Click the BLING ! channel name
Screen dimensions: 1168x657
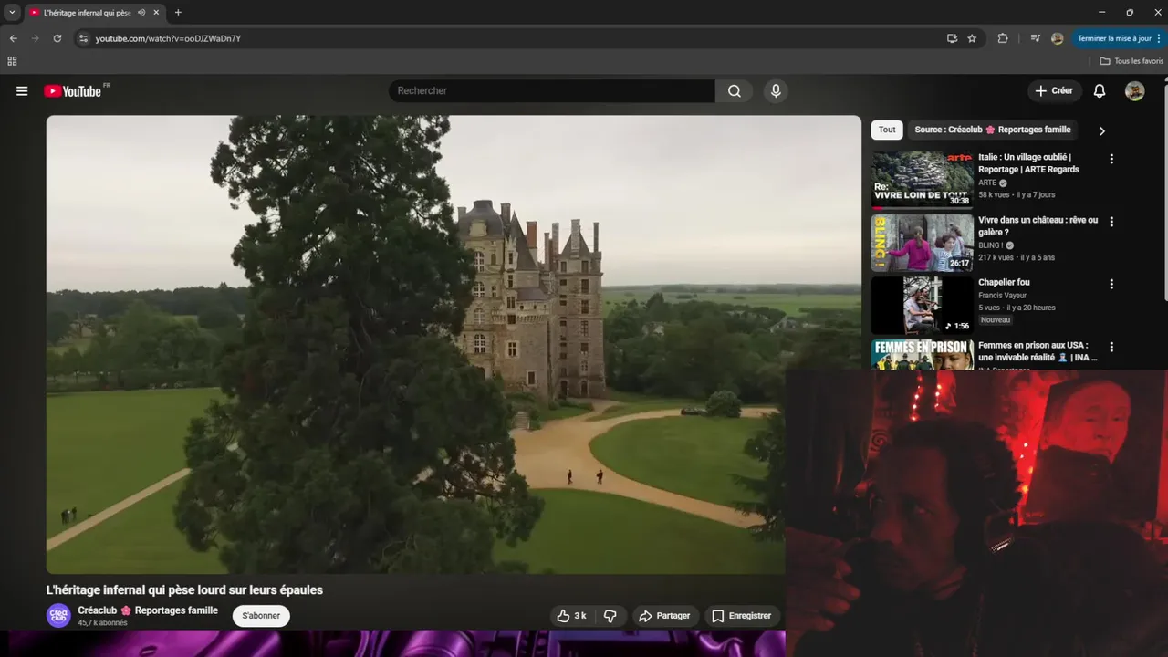click(991, 245)
